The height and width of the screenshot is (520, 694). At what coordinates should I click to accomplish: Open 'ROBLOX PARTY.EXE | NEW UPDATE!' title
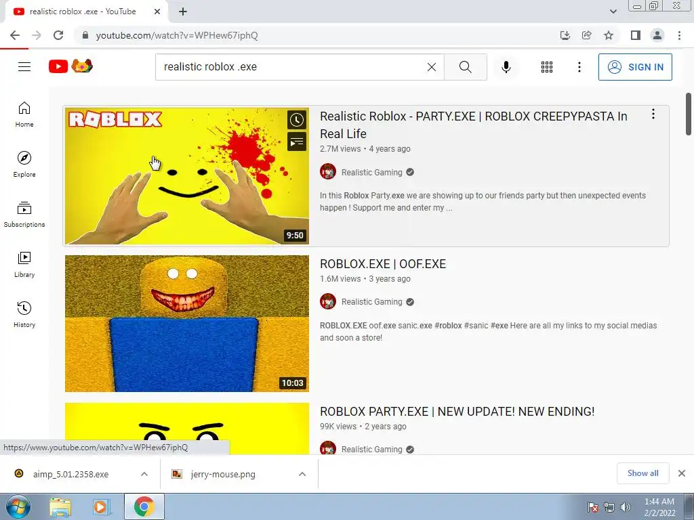[x=457, y=412]
